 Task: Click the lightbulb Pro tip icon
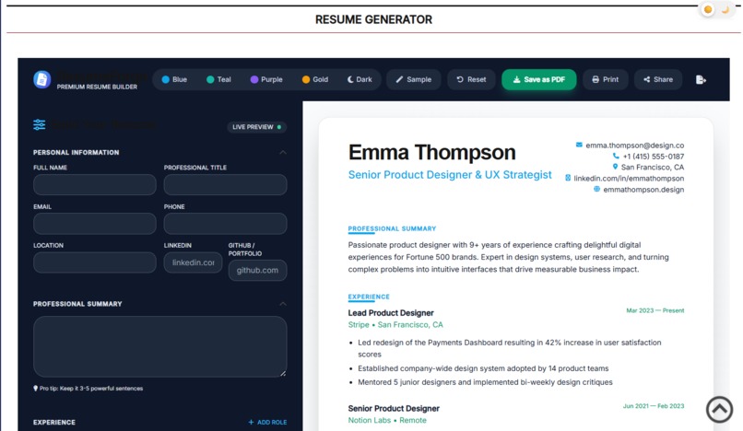[36, 389]
